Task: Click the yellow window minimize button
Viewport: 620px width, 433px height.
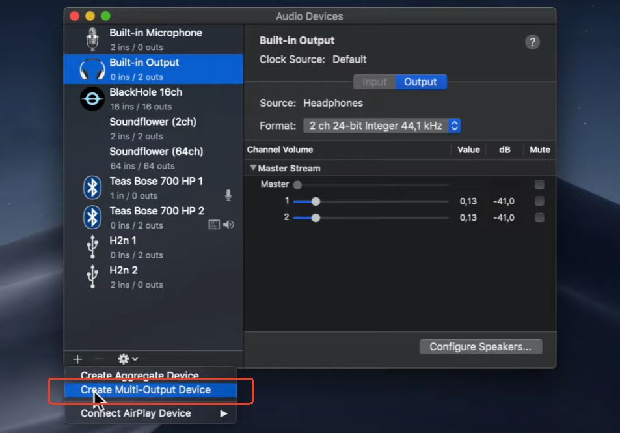Action: [90, 16]
